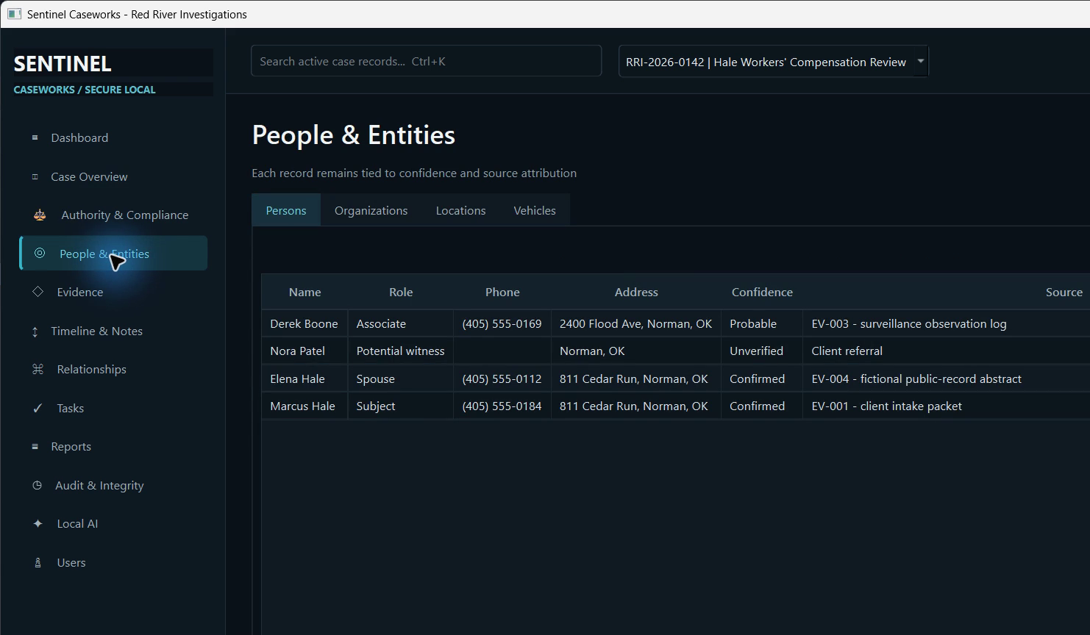The height and width of the screenshot is (635, 1090).
Task: Click Elena Hale's Confirmed confidence cell
Action: coord(762,379)
